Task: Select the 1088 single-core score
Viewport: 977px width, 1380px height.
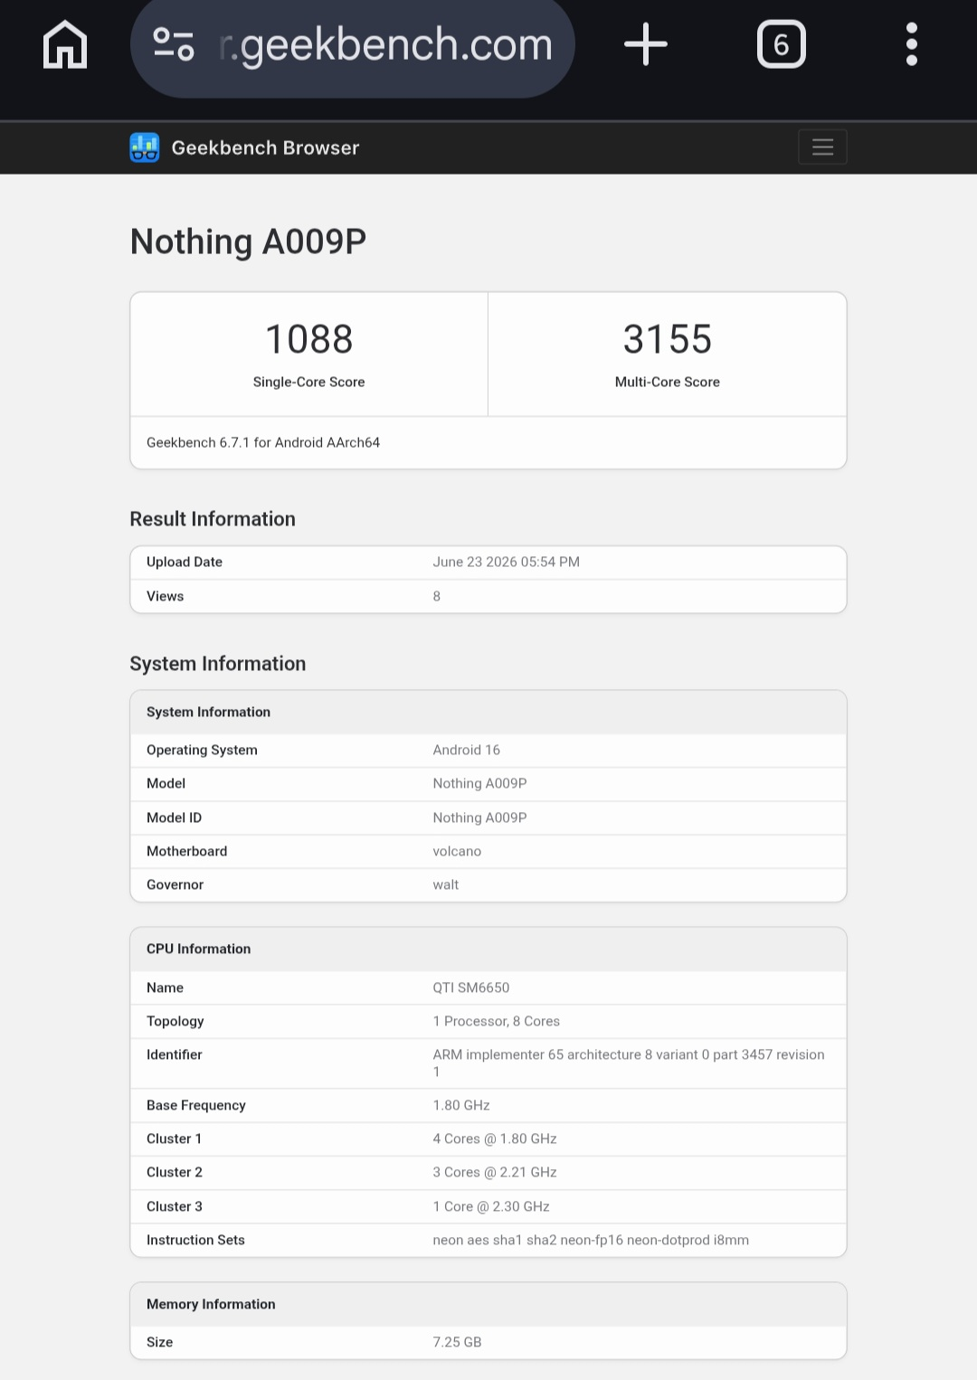Action: point(309,339)
